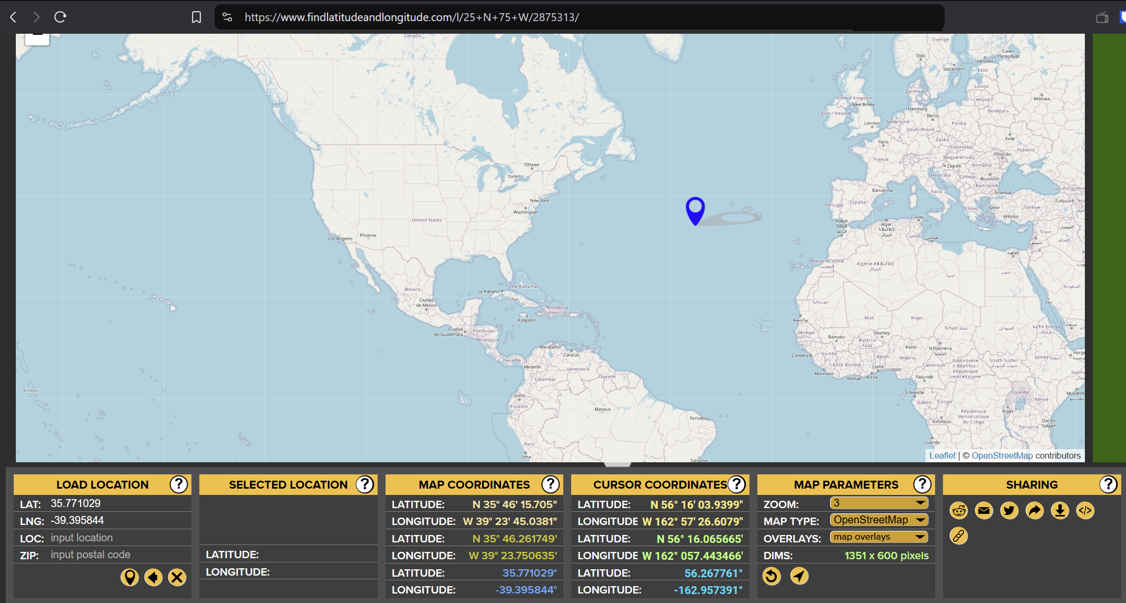Click the embed code icon
This screenshot has width=1126, height=603.
pos(1085,510)
